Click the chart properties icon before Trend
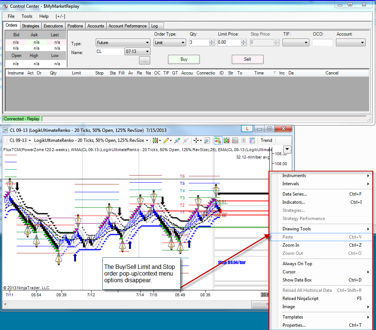Screen dimensions: 376x330 pyautogui.click(x=252, y=140)
